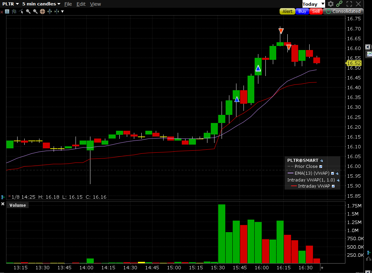Screen dimensions: 372x273
Task: Click the second magnifier zoom icon
Action: [35, 11]
